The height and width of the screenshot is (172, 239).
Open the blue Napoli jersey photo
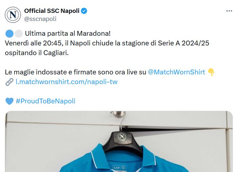119,141
